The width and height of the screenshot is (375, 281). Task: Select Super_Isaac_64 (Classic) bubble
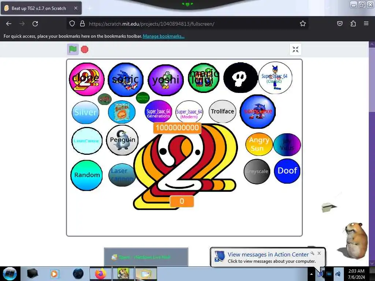275,78
